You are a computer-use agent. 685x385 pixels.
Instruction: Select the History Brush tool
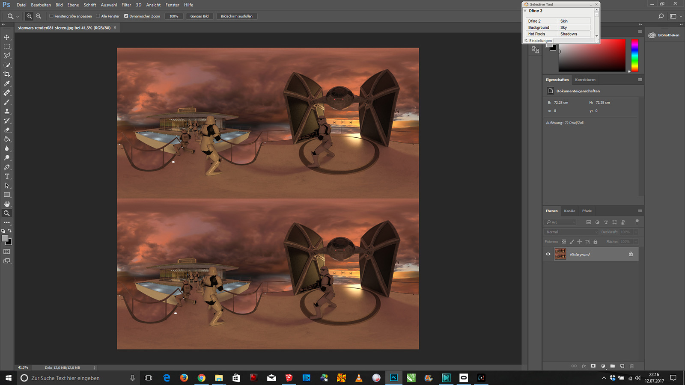point(7,121)
